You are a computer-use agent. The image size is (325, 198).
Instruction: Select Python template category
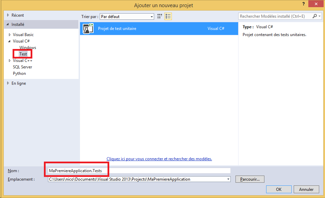click(x=19, y=73)
